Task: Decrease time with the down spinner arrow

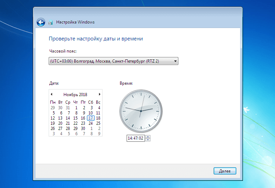Action: [x=148, y=140]
